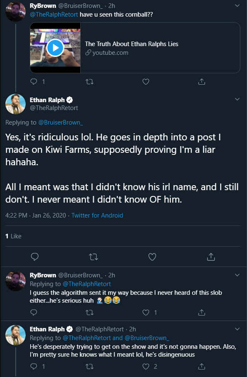Like Ethan Ralph's main tweet
Viewport: 247px width, 377px height.
point(152,257)
